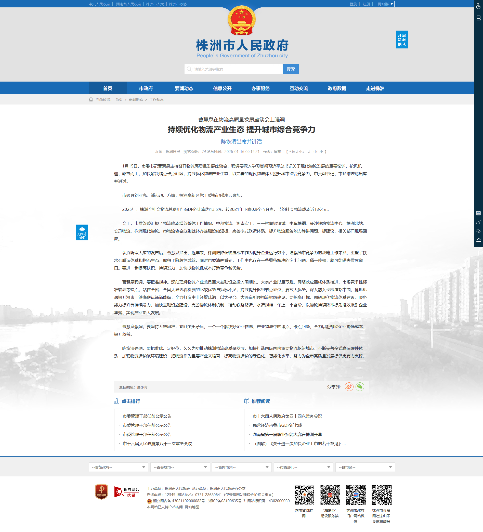Open the 要闻动态 navigation menu
This screenshot has height=532, width=483.
(184, 88)
